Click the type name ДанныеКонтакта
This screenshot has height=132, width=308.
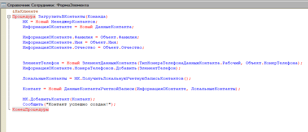pos(113,27)
